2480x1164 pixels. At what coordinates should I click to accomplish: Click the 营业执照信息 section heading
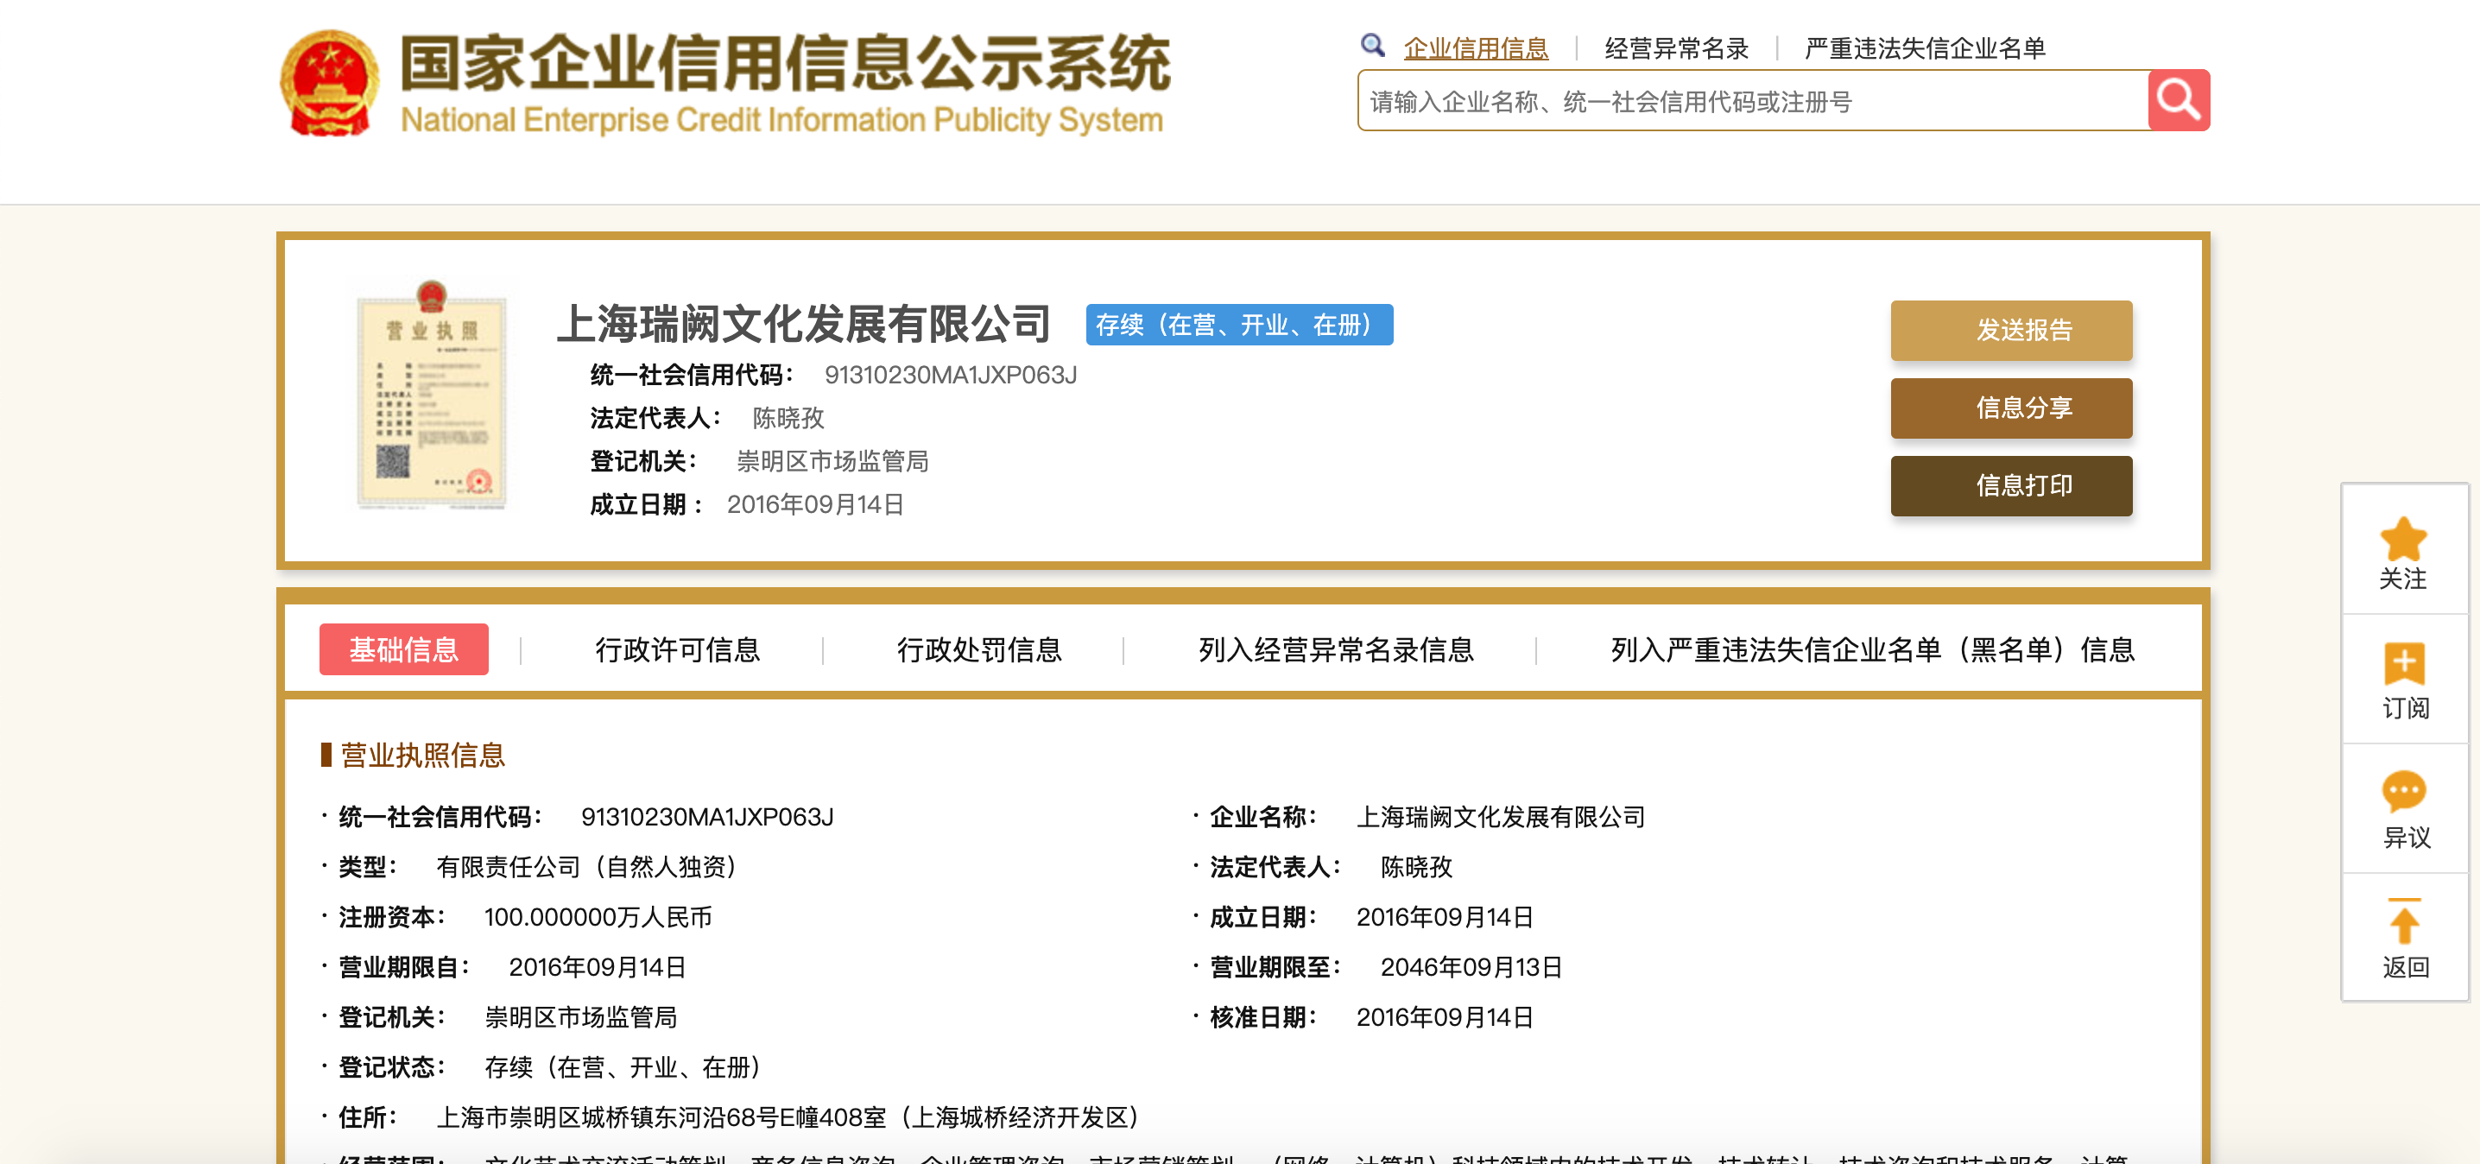coord(422,755)
